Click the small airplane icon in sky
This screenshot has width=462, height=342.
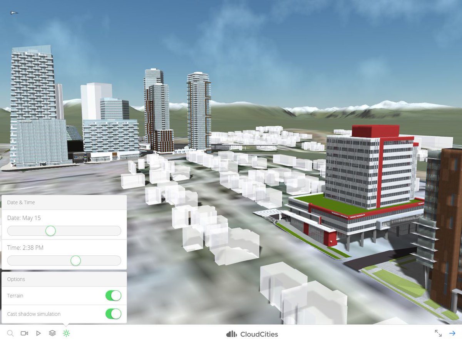click(x=15, y=13)
